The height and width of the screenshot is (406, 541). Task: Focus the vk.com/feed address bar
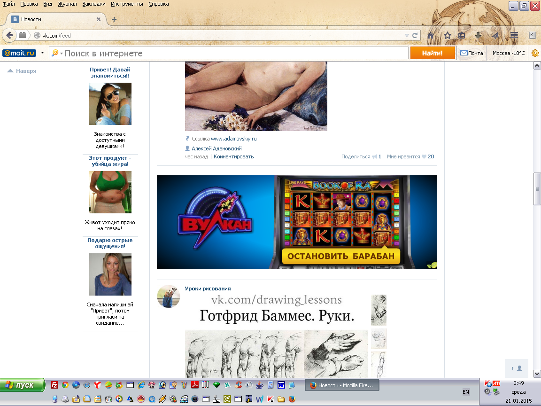[221, 35]
